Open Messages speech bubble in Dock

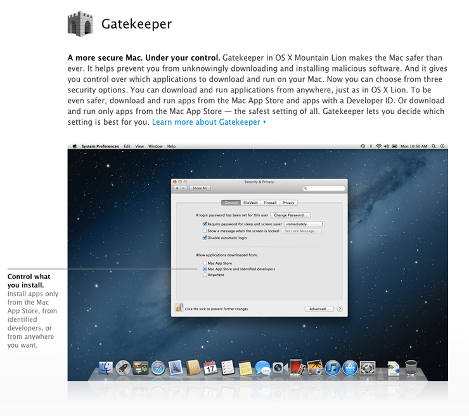pos(262,368)
